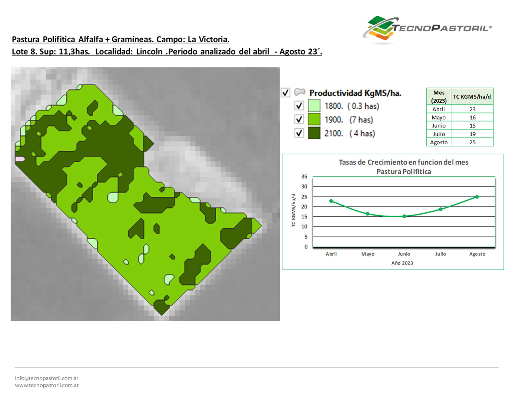Disable the 2100 (4 has) layer checkbox

pos(299,133)
